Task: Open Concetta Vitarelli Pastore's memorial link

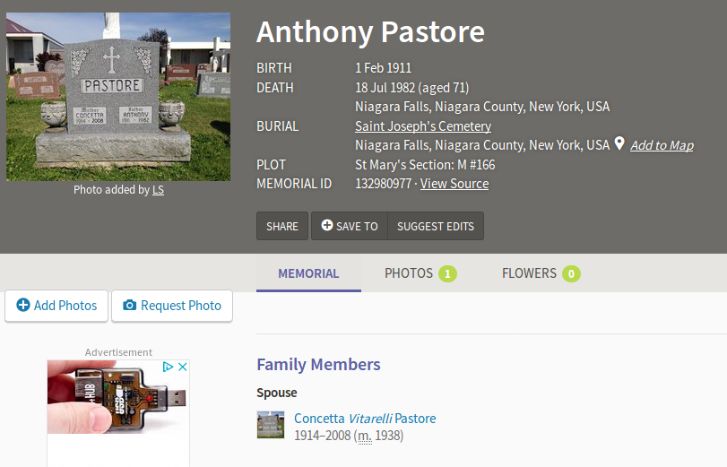Action: click(x=365, y=419)
